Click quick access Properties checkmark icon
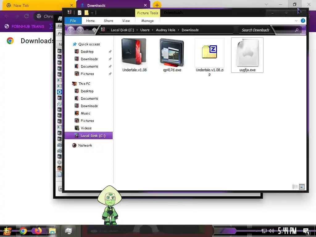Viewport: 316px width, 237px height. [80, 13]
